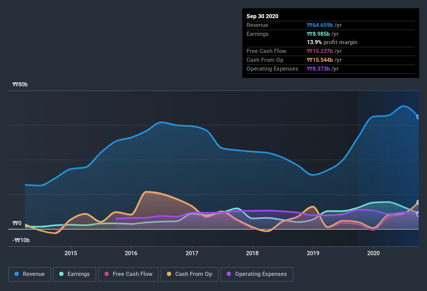Select the 2017 x-axis label
427x291 pixels.
pos(192,253)
